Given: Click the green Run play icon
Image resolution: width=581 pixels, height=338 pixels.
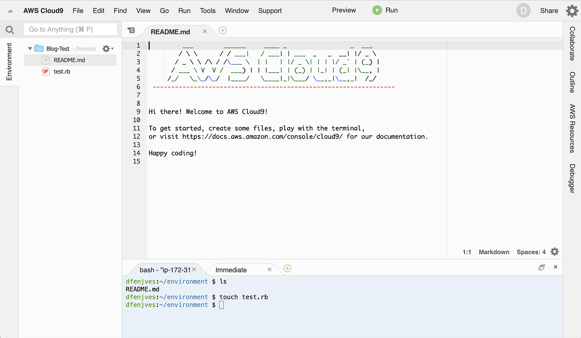Looking at the screenshot, I should (x=377, y=10).
